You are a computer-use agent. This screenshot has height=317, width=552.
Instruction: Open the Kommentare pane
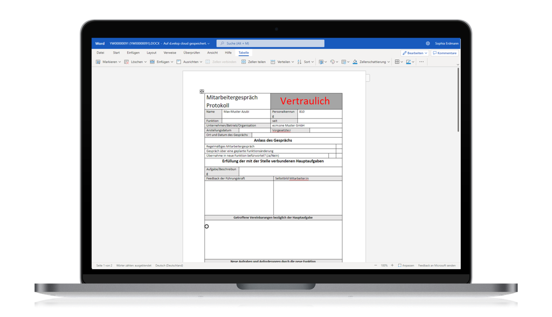[x=445, y=53]
